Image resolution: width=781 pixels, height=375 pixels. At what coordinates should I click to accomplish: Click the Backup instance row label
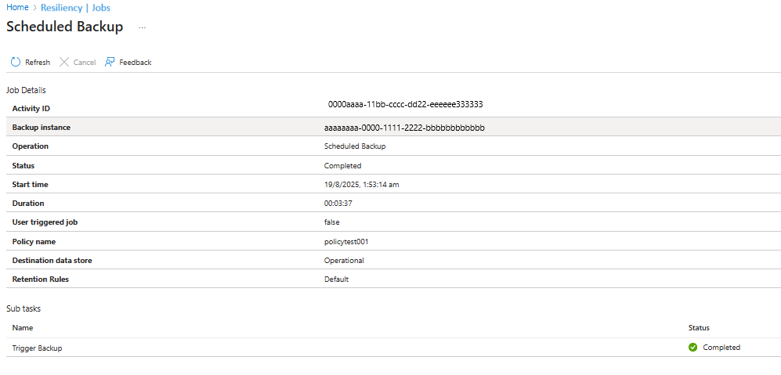coord(42,128)
